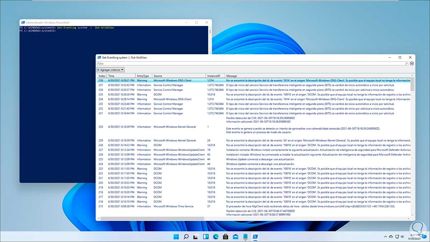Sort by the Index column header
Viewport: 430px width, 242px height.
point(102,76)
